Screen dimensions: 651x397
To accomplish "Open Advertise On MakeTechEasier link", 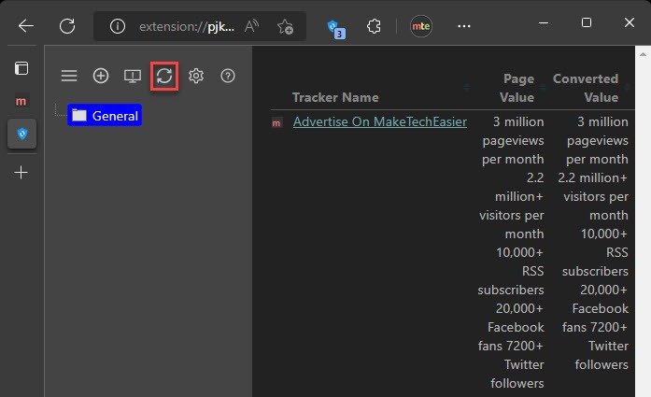I will (380, 121).
